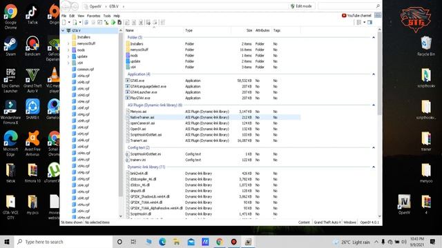Screen dimensions: 442x248
Task: Toggle the preview pane icon in toolbar
Action: point(369,23)
